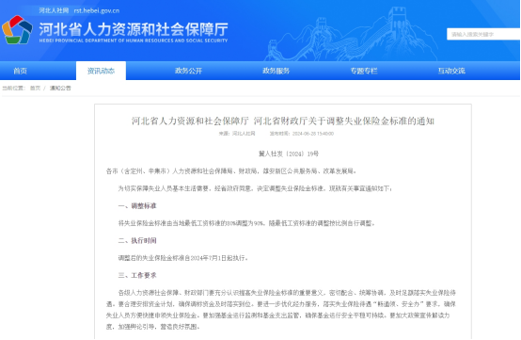Click the 首页 breadcrumb link
The width and height of the screenshot is (521, 340).
point(35,89)
